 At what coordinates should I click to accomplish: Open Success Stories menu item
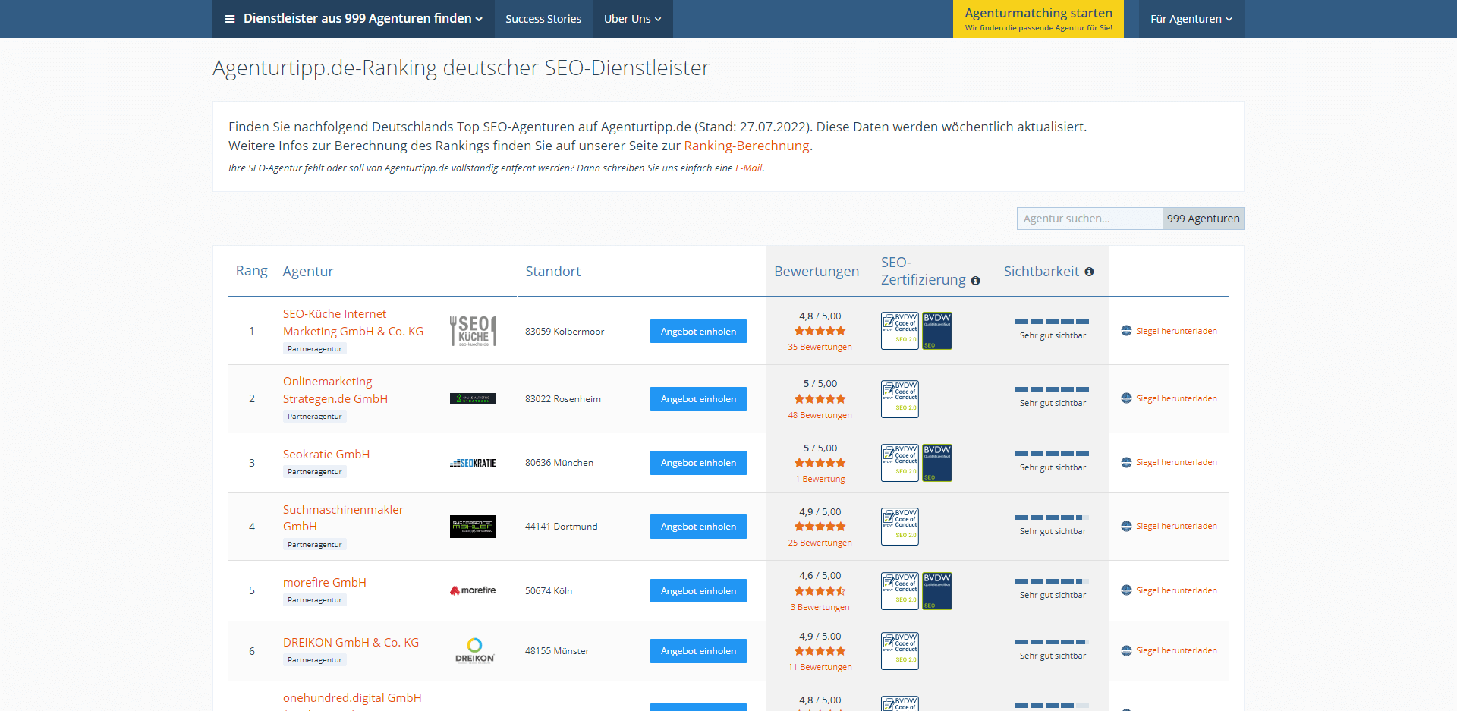click(543, 19)
